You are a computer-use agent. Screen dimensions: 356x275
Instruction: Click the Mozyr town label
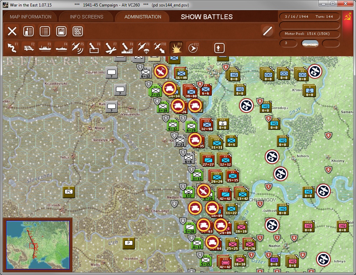[x=100, y=128]
